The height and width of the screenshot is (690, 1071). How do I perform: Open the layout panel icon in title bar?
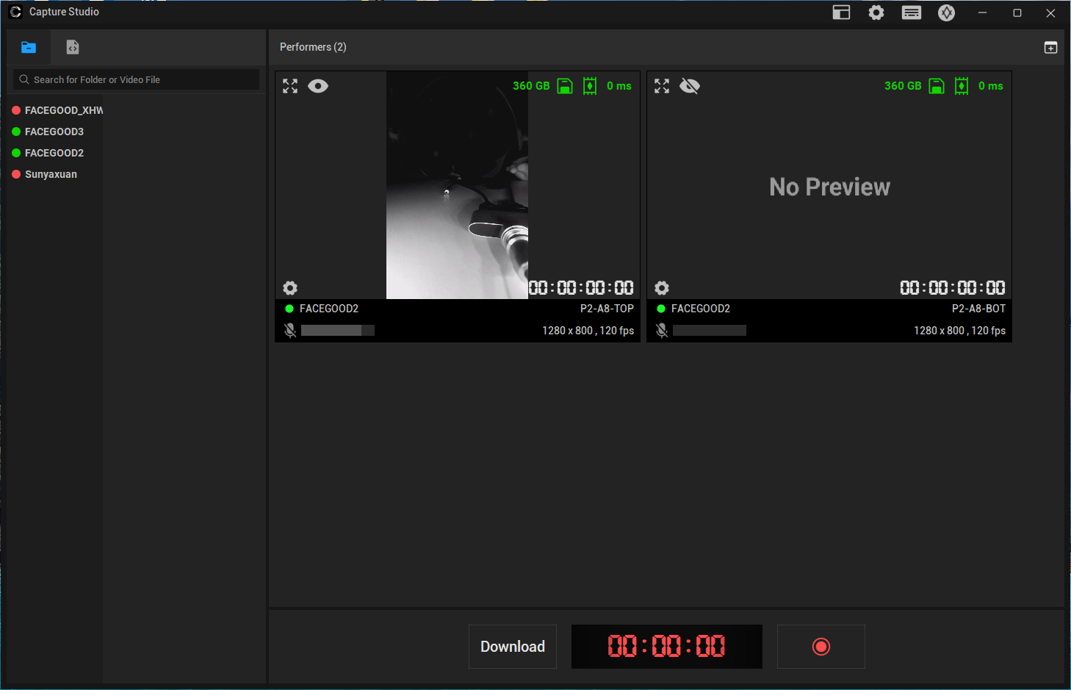(841, 12)
